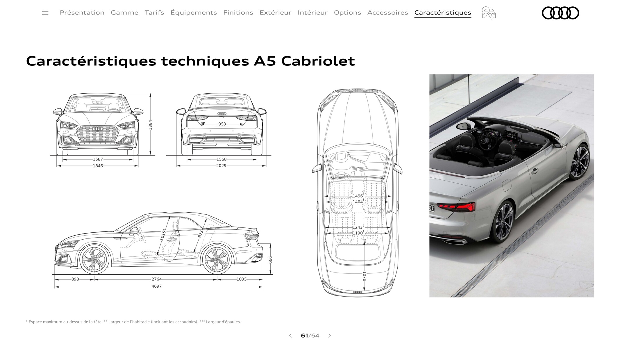Select the Équipements tab
Image resolution: width=620 pixels, height=349 pixels.
coord(194,13)
